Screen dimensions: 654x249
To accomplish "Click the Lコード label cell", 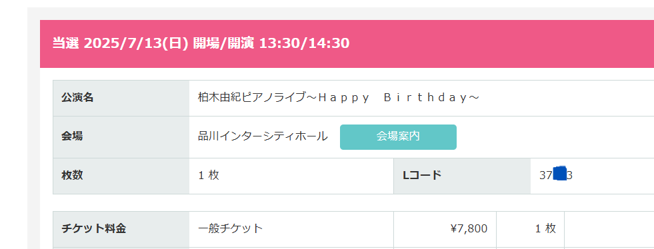I will [x=462, y=176].
